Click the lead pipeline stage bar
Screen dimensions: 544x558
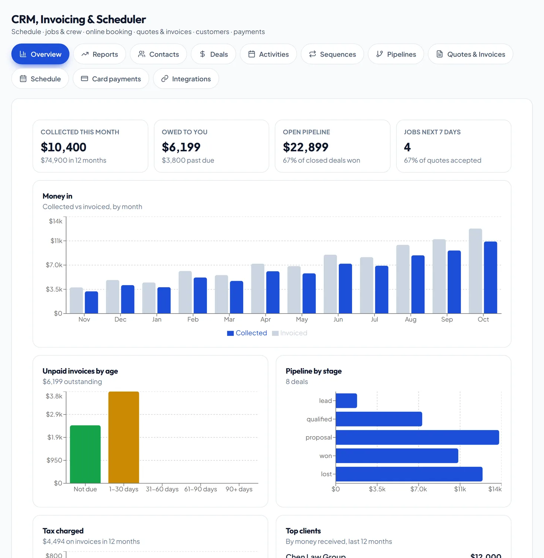346,401
